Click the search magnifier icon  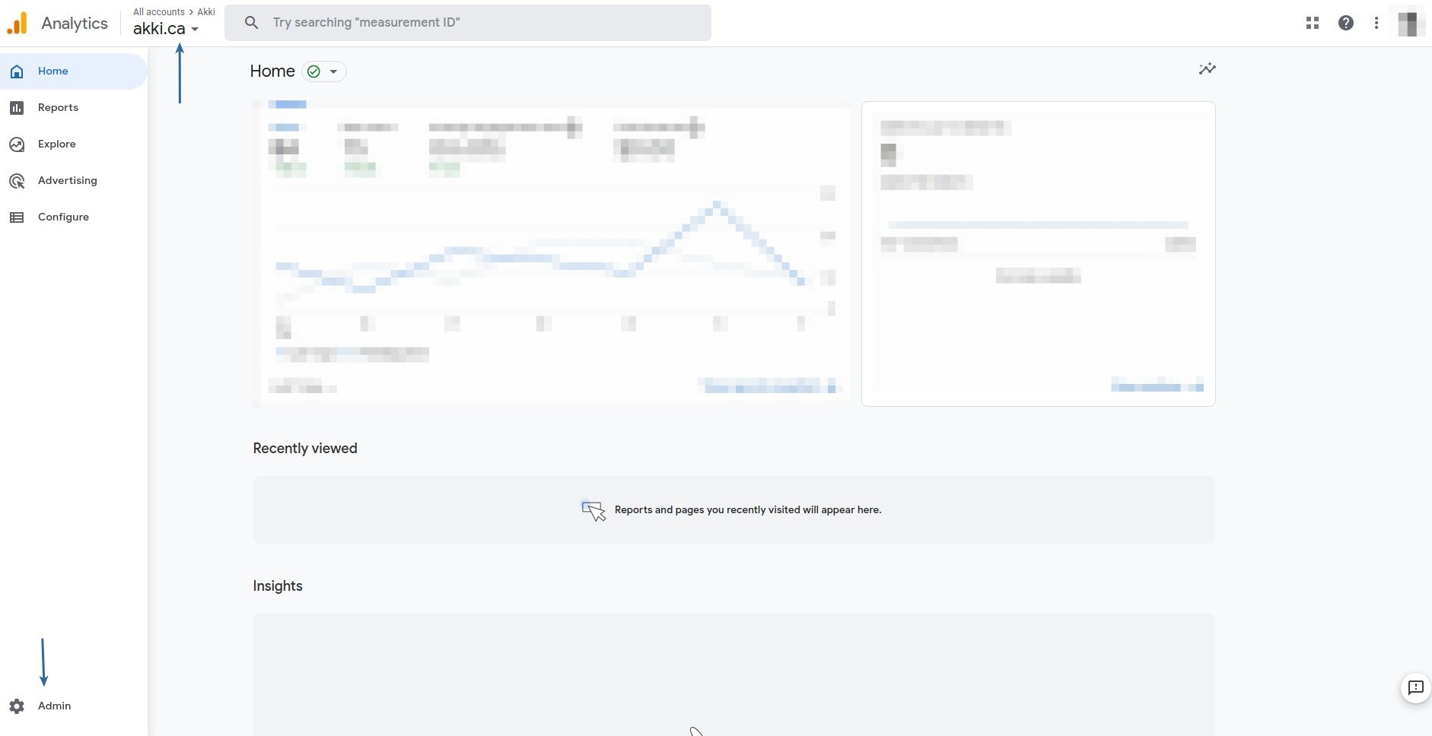click(252, 23)
